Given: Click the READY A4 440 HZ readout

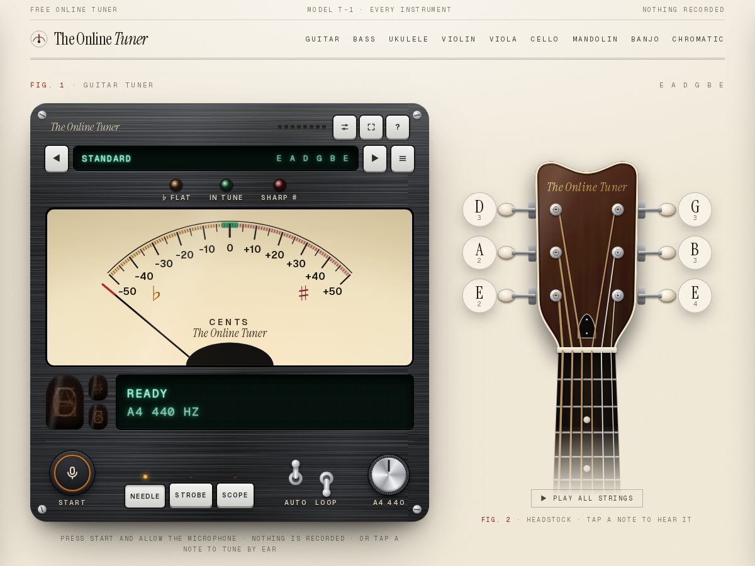Looking at the screenshot, I should pos(265,402).
